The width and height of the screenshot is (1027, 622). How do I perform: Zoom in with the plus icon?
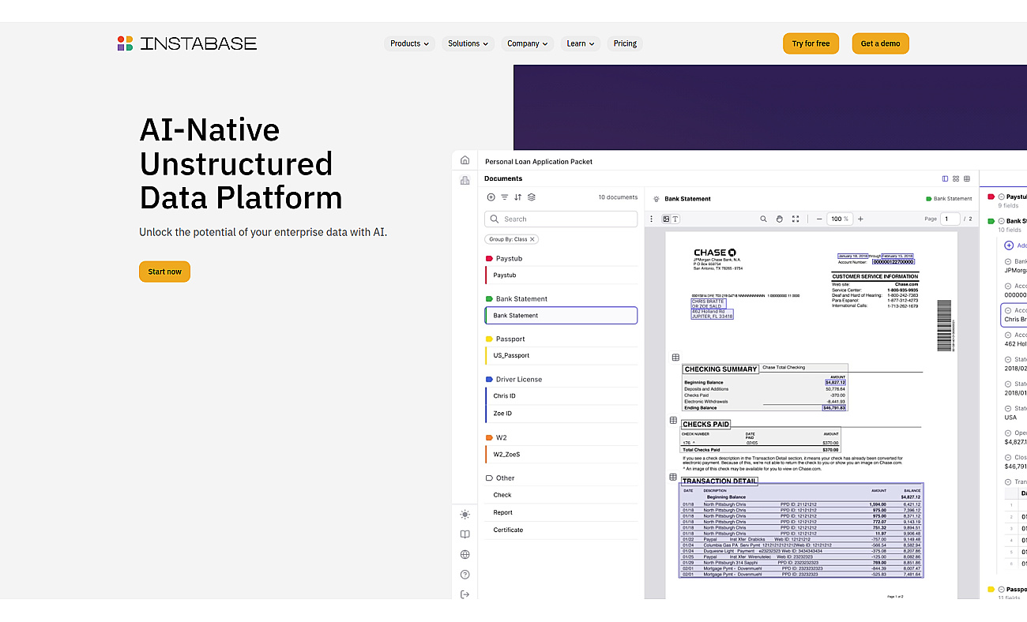point(860,219)
